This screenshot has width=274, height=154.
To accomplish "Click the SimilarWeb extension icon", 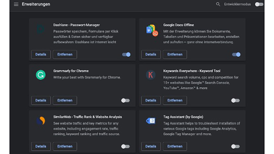I will point(41,121).
